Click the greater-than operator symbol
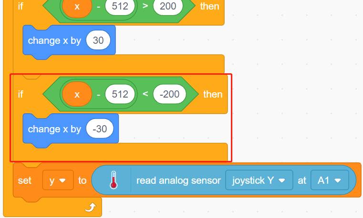 click(145, 6)
